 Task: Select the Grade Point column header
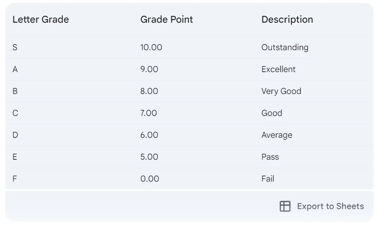(166, 20)
